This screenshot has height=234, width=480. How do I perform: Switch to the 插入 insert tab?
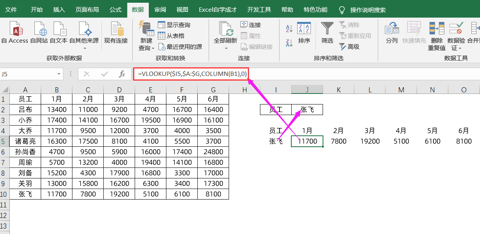[x=59, y=9]
